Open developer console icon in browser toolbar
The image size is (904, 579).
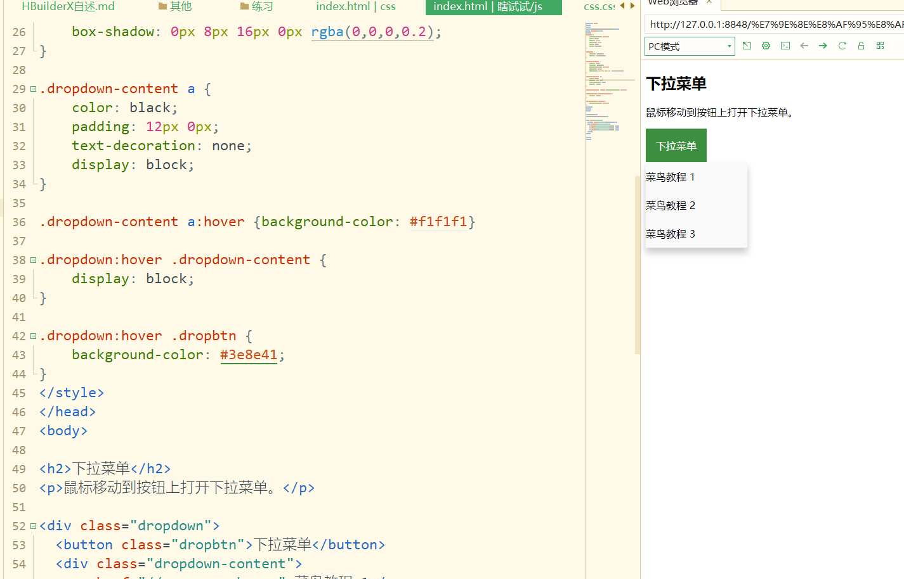[785, 46]
